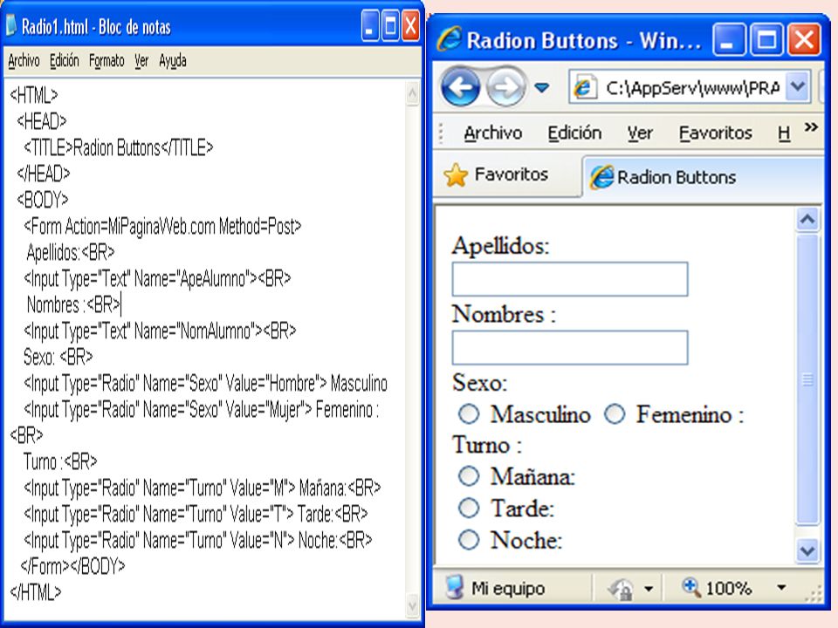Open recent pages dropdown next to Forward
Viewport: 838px width, 628px height.
pyautogui.click(x=542, y=87)
